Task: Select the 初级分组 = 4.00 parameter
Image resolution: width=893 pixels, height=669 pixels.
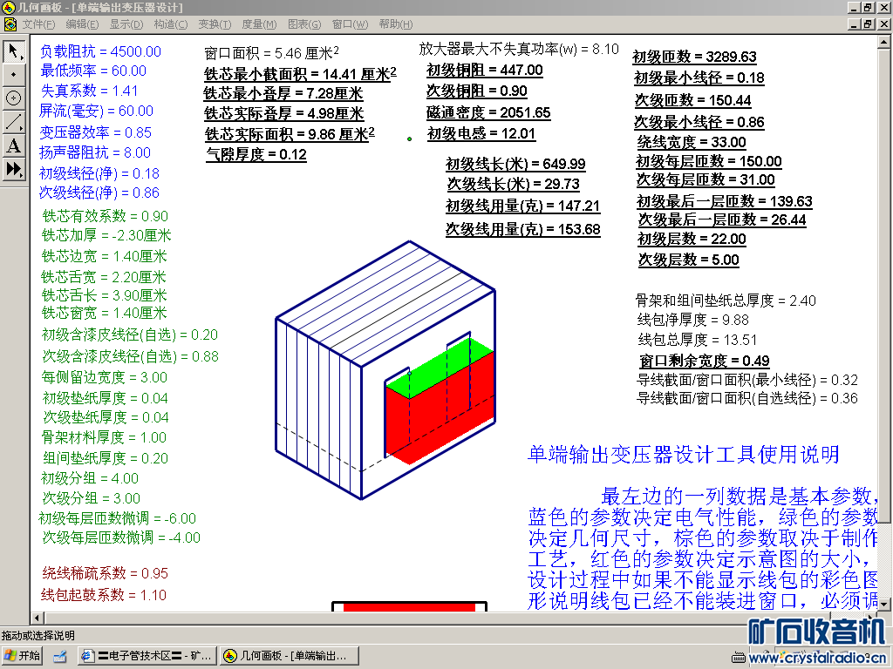Action: (x=90, y=478)
